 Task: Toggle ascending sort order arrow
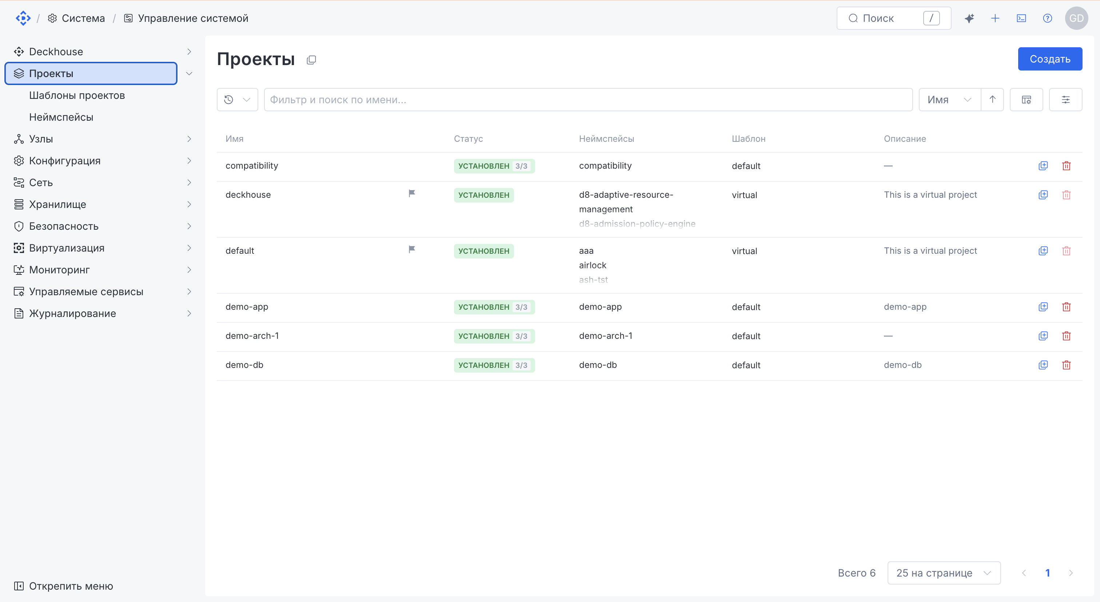click(x=992, y=100)
